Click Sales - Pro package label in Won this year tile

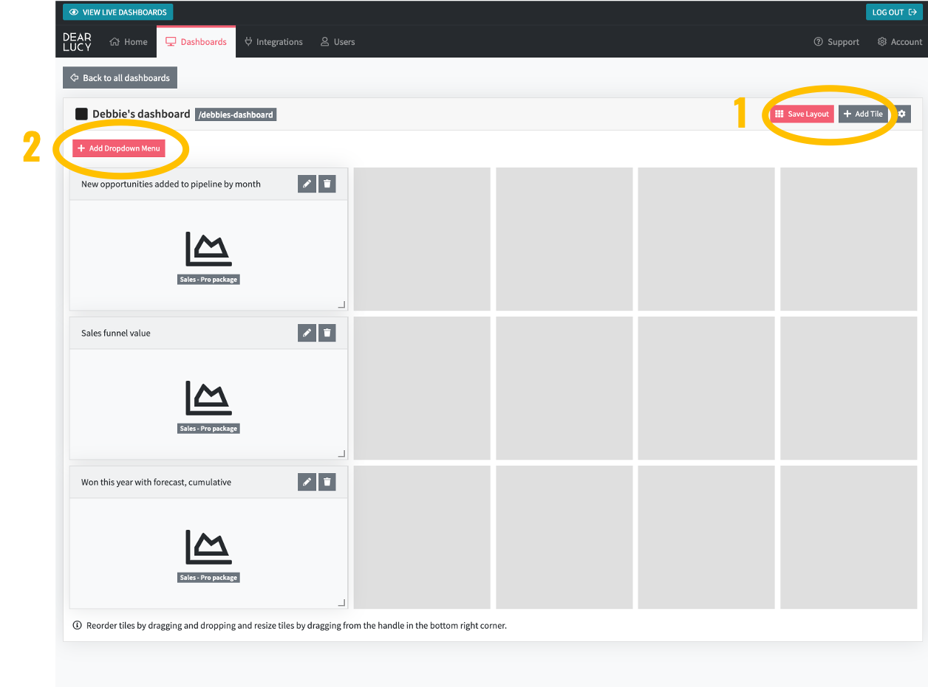click(x=208, y=578)
